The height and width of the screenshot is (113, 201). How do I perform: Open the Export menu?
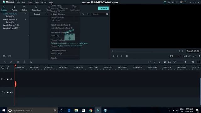(44, 2)
